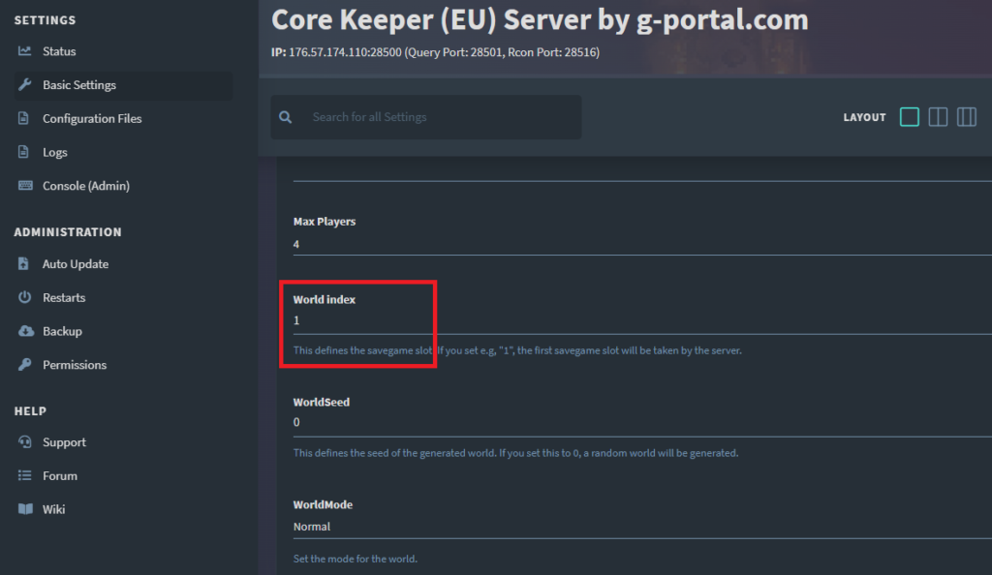
Task: Click the Status chart icon
Action: tap(24, 51)
